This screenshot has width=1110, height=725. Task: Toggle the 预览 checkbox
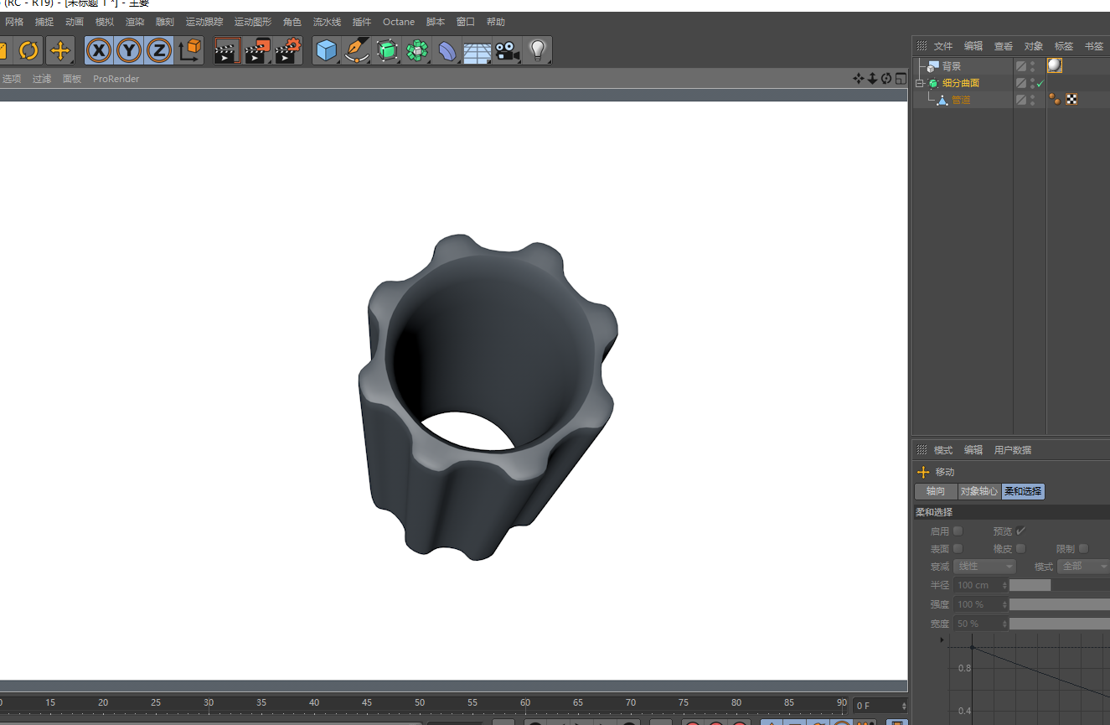click(x=1021, y=531)
